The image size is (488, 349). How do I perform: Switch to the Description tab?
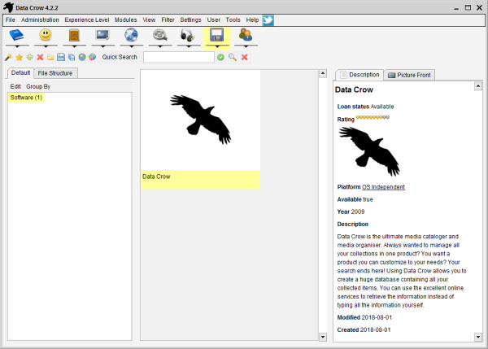coord(359,75)
